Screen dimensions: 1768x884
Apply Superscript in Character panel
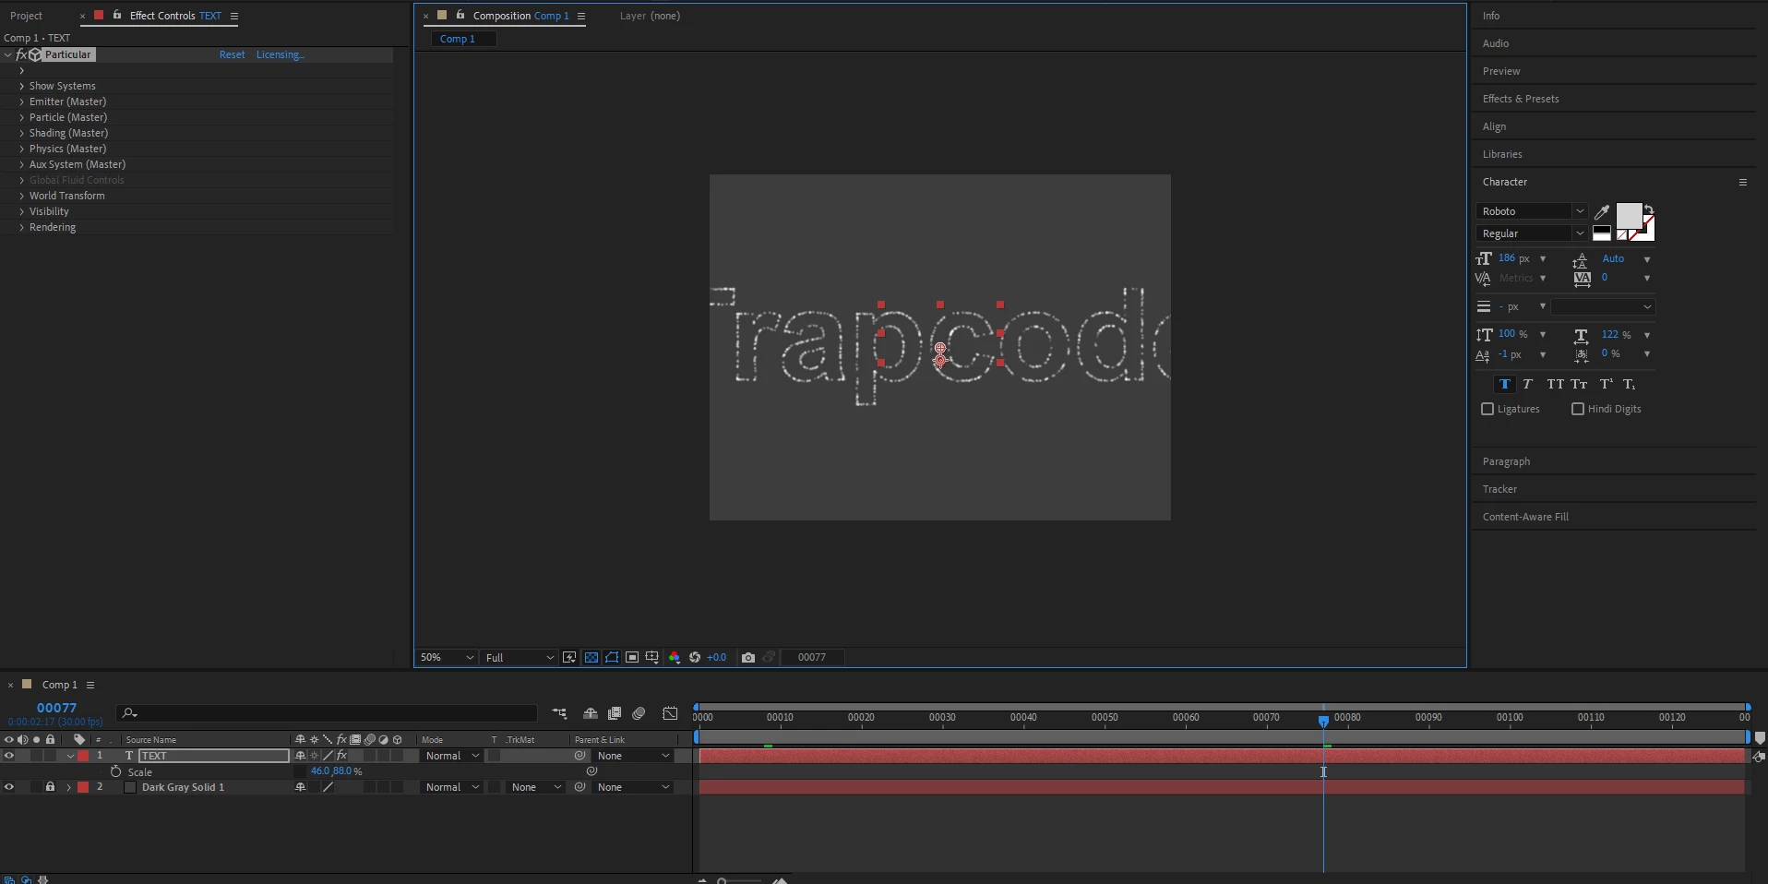coord(1607,384)
